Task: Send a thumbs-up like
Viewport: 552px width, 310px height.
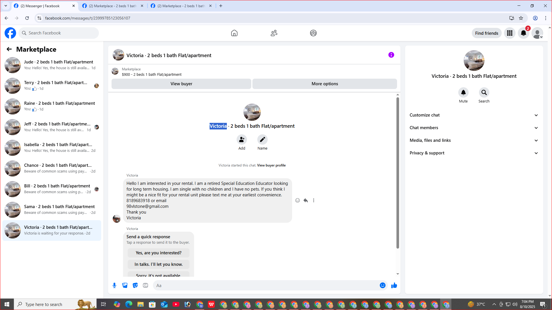Action: (394, 285)
